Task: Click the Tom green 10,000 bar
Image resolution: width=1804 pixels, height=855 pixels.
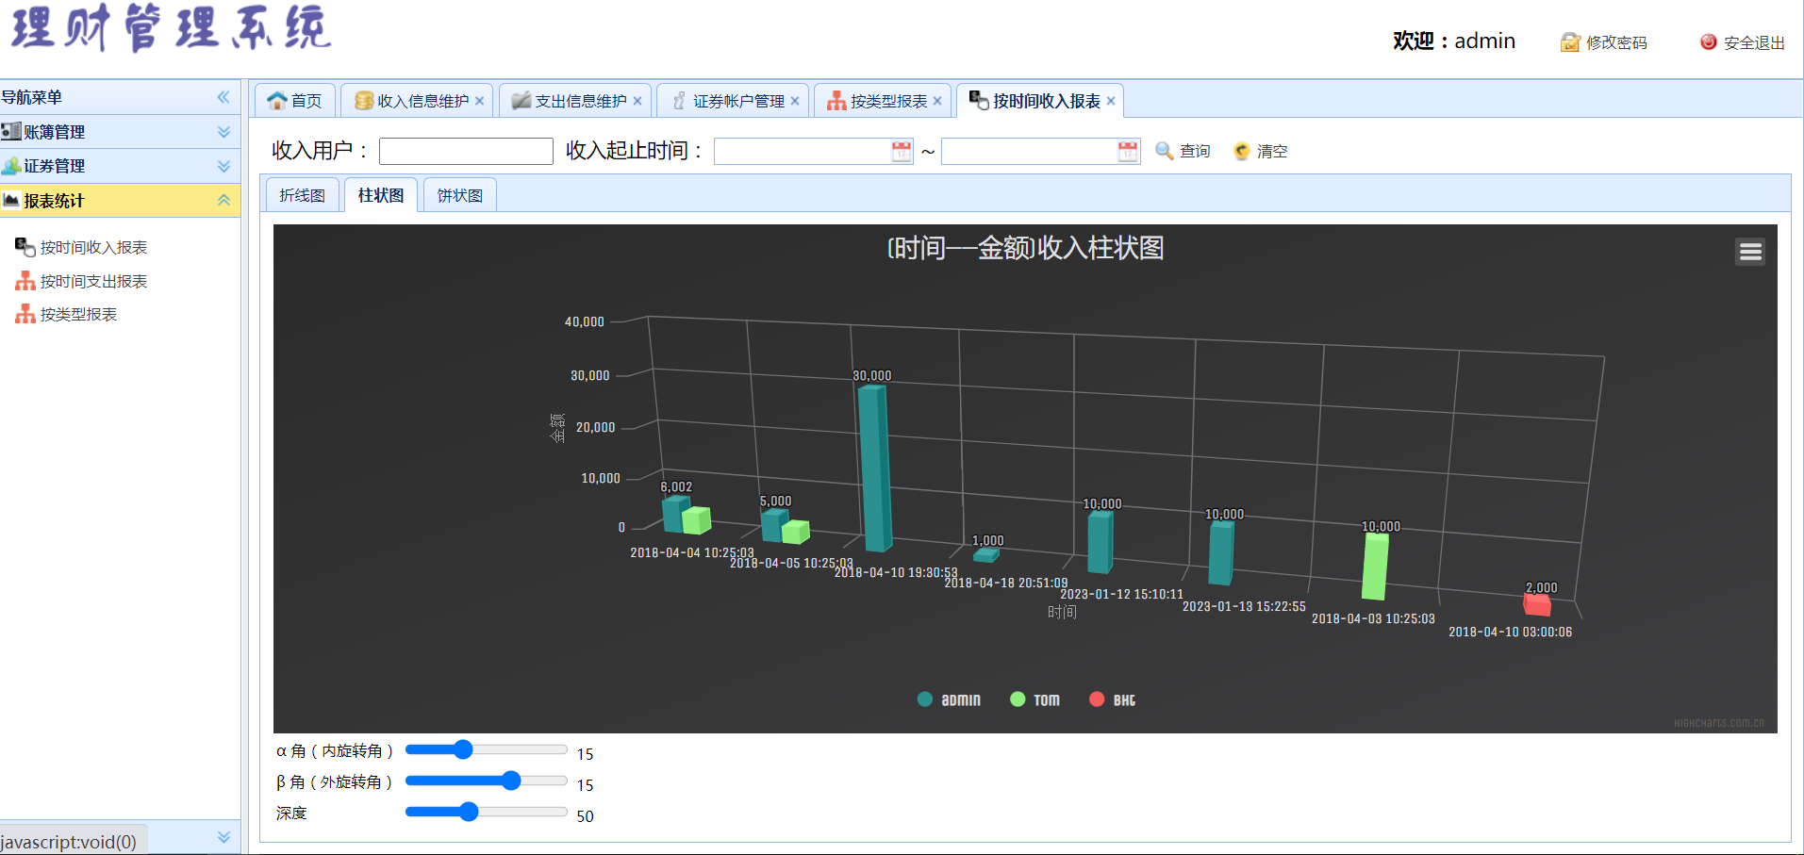Action: tap(1376, 567)
